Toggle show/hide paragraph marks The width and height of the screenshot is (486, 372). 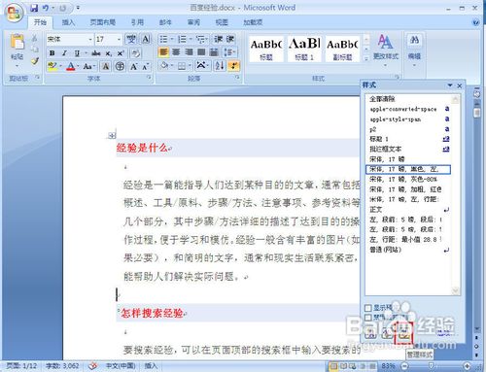233,66
